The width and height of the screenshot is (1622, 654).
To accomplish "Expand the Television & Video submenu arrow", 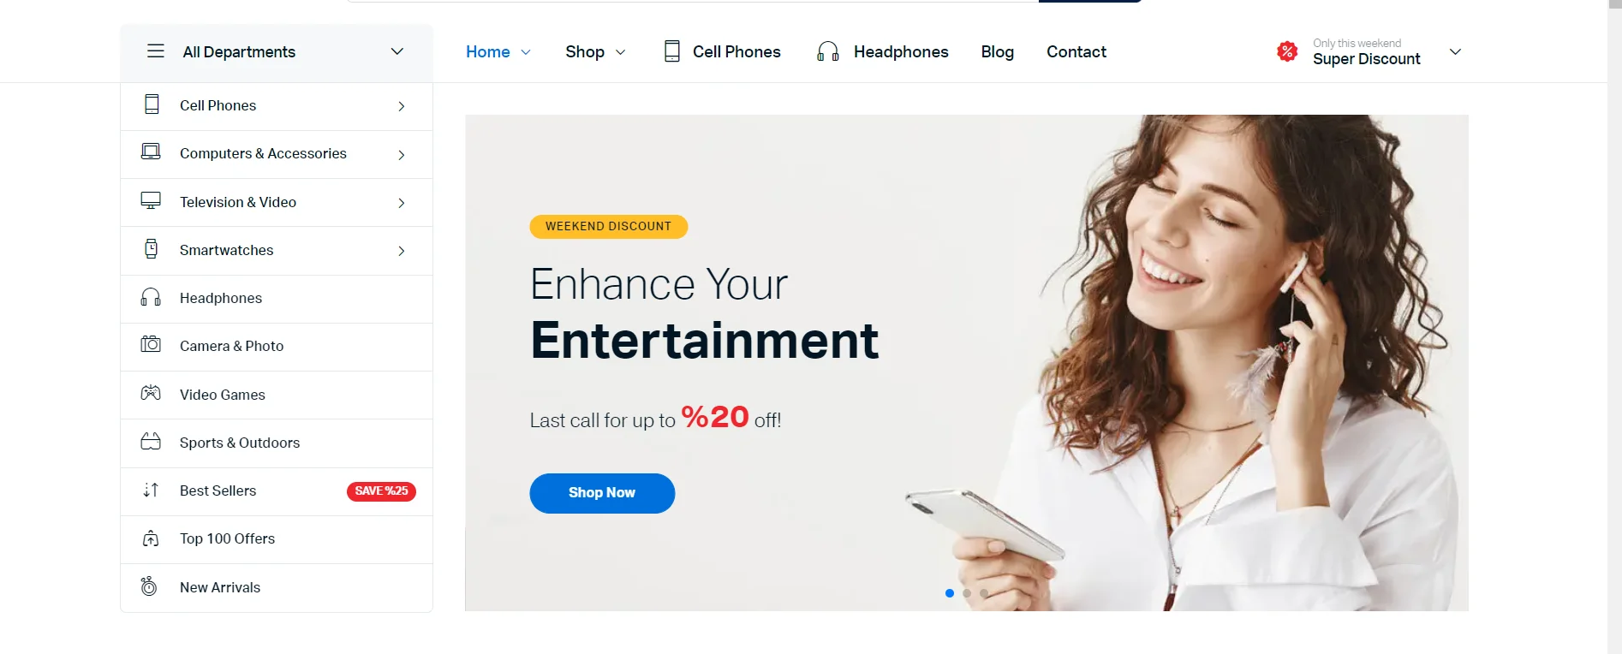I will coord(402,203).
